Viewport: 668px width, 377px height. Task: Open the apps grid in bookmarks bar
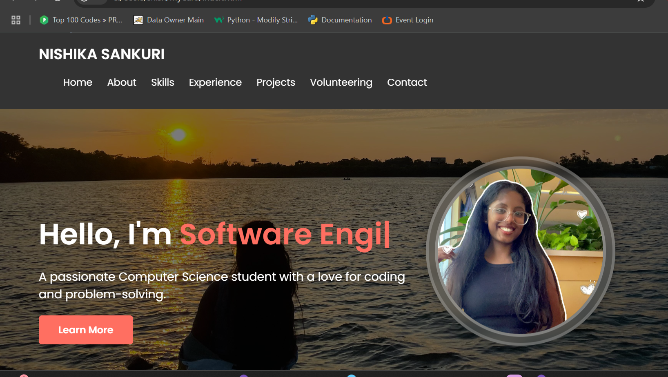[x=16, y=20]
